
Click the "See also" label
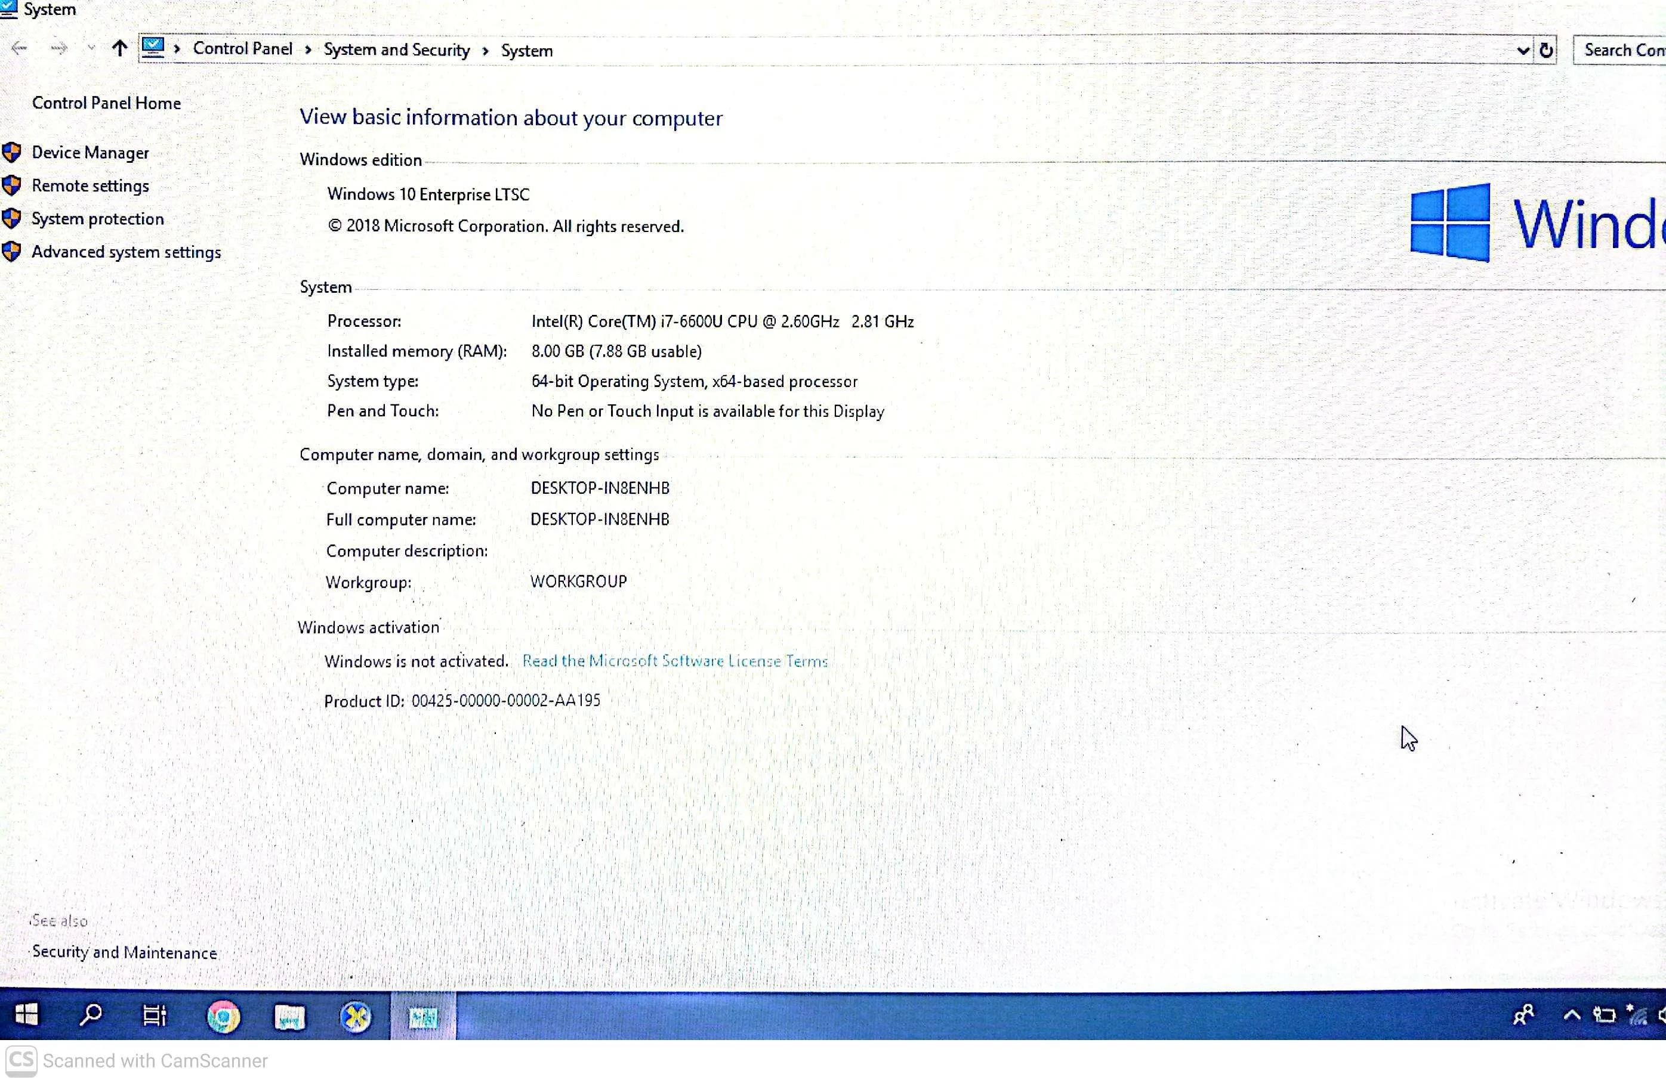point(60,921)
